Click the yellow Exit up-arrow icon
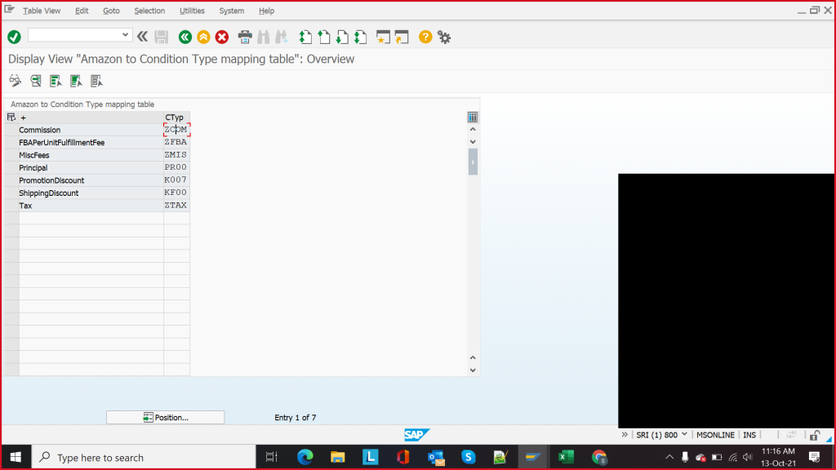Screen dimensions: 836x470 click(203, 37)
